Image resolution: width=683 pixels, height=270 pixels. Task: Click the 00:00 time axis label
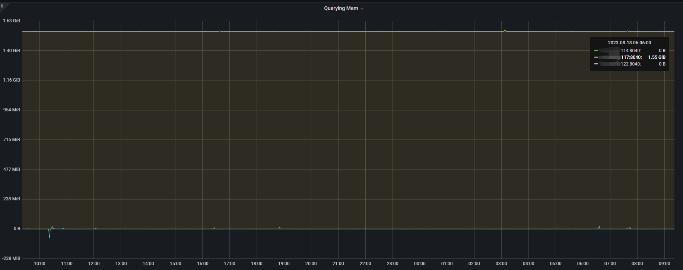click(x=420, y=264)
